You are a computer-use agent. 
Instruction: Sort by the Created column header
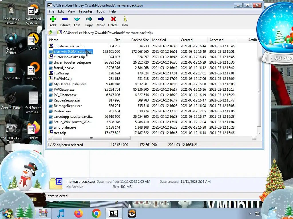click(x=193, y=40)
